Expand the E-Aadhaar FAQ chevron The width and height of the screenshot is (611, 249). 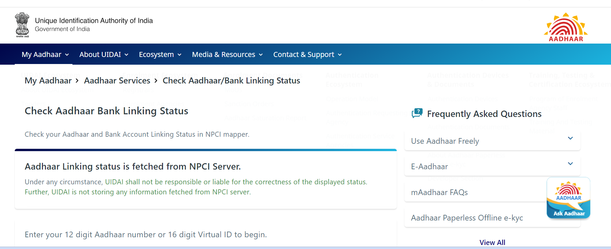[x=570, y=164]
